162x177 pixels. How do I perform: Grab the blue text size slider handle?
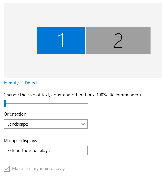tap(5, 103)
